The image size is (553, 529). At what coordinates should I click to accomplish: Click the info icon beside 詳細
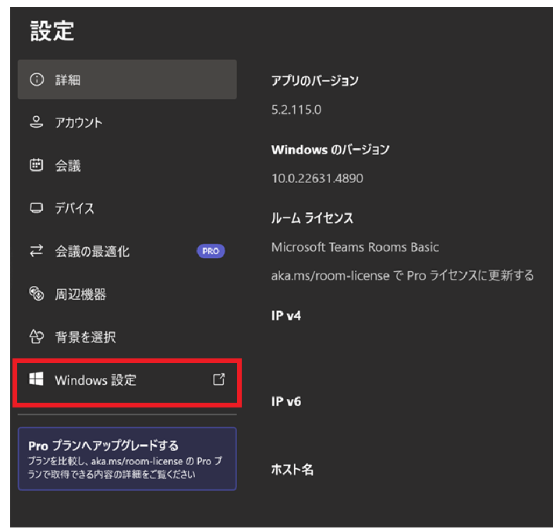[37, 79]
